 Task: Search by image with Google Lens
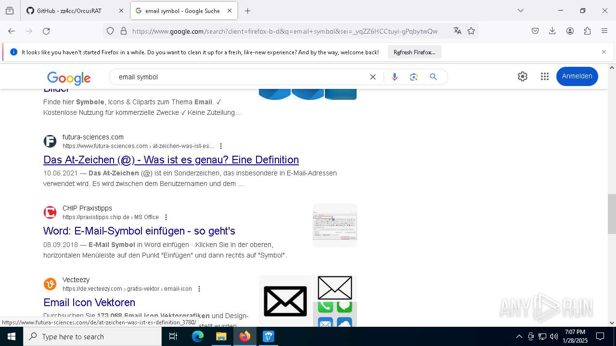(x=414, y=77)
